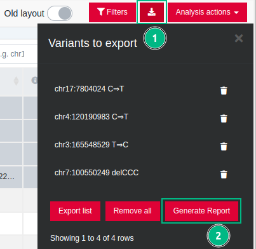
Task: Open the Filters panel
Action: pos(112,12)
